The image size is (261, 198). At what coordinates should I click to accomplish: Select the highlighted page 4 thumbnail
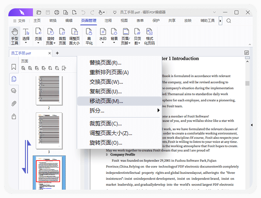coord(49,173)
